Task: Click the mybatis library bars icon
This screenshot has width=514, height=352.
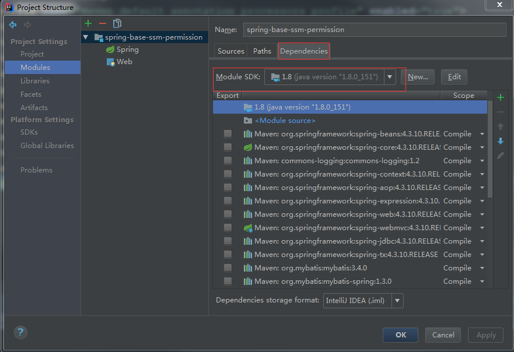Action: click(x=248, y=268)
